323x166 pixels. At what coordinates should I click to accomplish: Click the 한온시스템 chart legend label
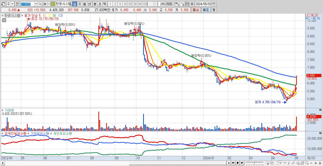click(x=12, y=15)
